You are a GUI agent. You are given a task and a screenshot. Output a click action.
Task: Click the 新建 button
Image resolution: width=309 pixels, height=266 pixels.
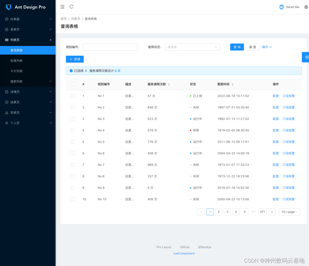coord(75,59)
